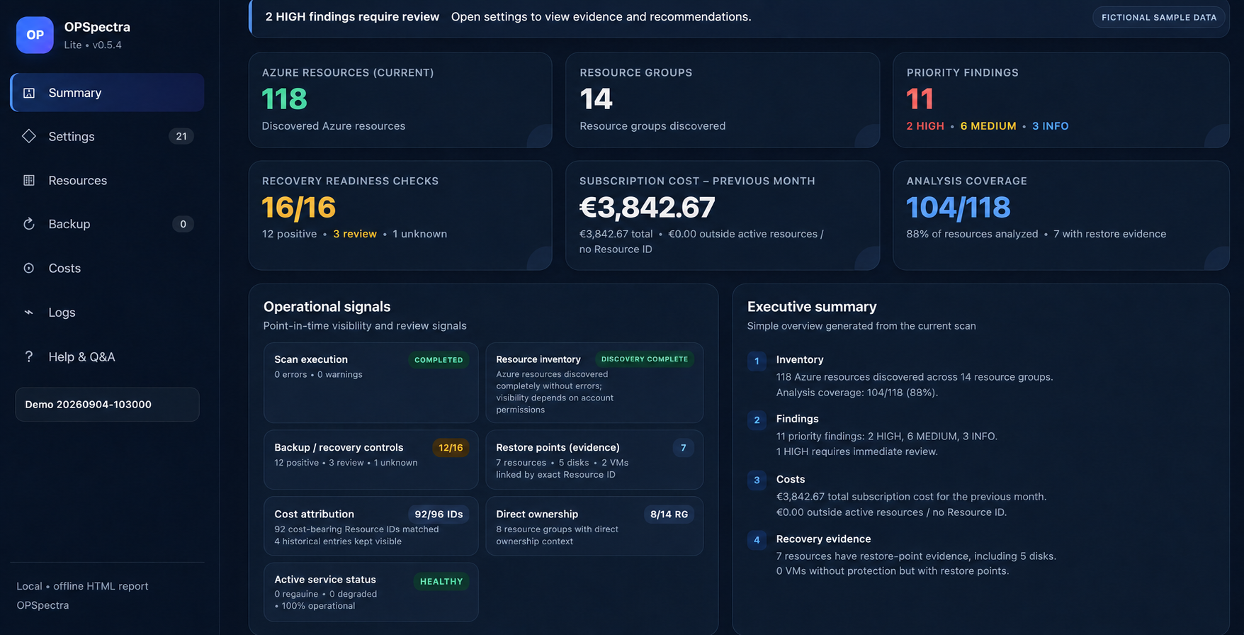Click the 3 INFO findings label
Viewport: 1244px width, 635px height.
point(1051,126)
